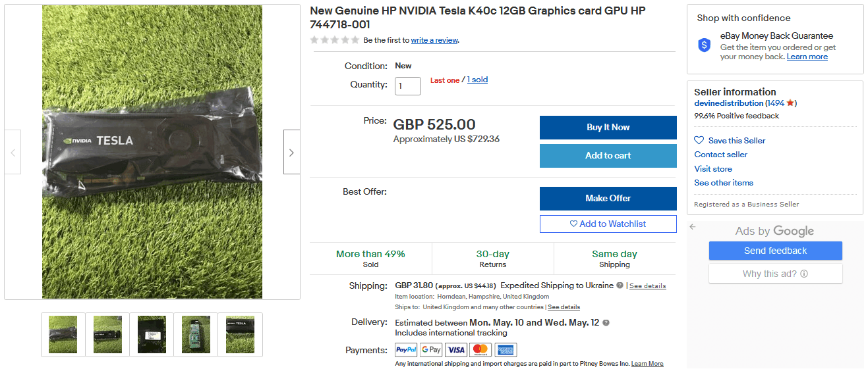
Task: Click the PayPal payment icon
Action: pyautogui.click(x=406, y=350)
